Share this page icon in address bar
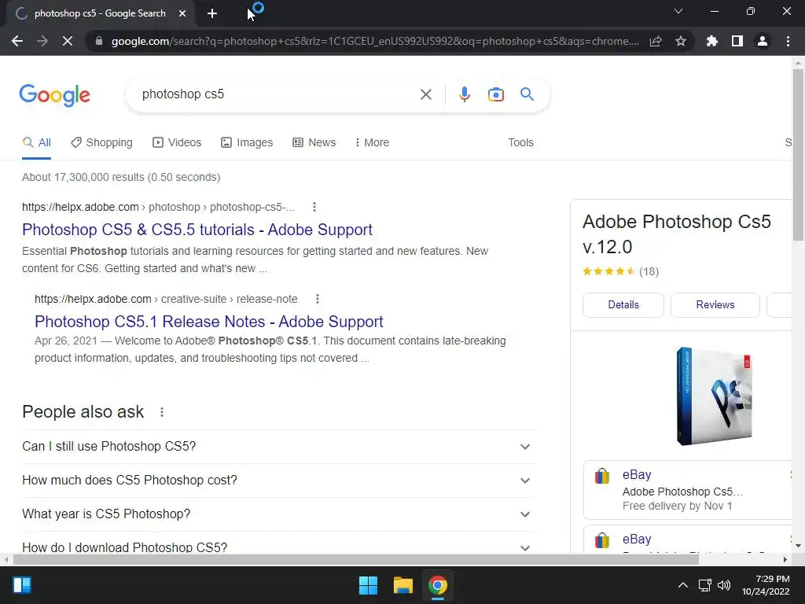Image resolution: width=805 pixels, height=604 pixels. click(656, 42)
